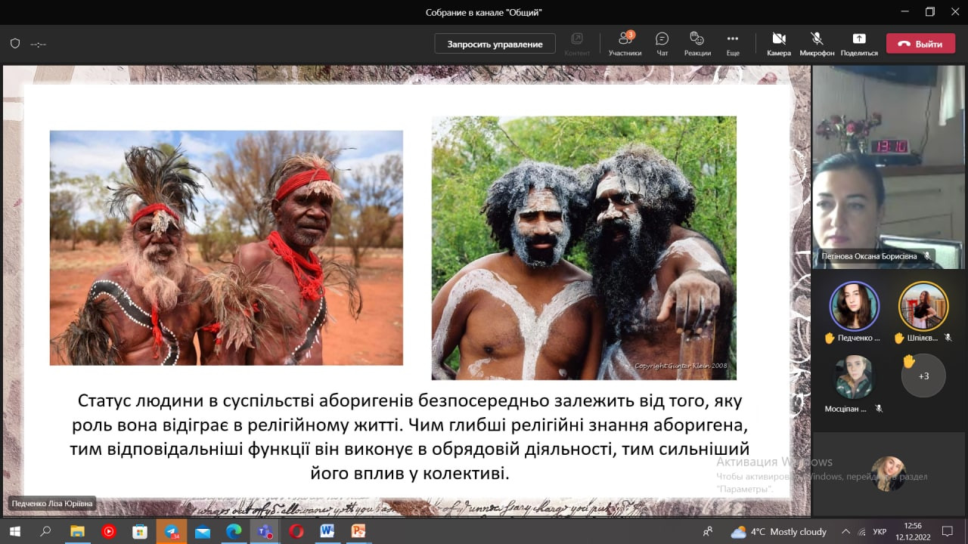Select Шпілєв participant avatar tile

pyautogui.click(x=923, y=306)
